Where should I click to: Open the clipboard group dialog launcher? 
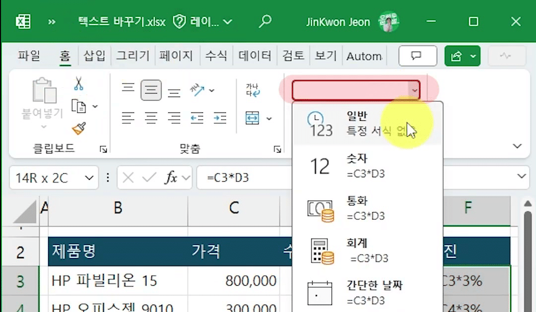[x=103, y=149]
